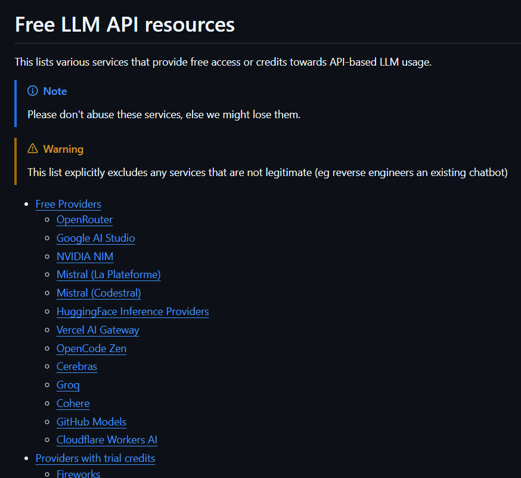Open the NVIDIA NIM link

click(x=85, y=257)
